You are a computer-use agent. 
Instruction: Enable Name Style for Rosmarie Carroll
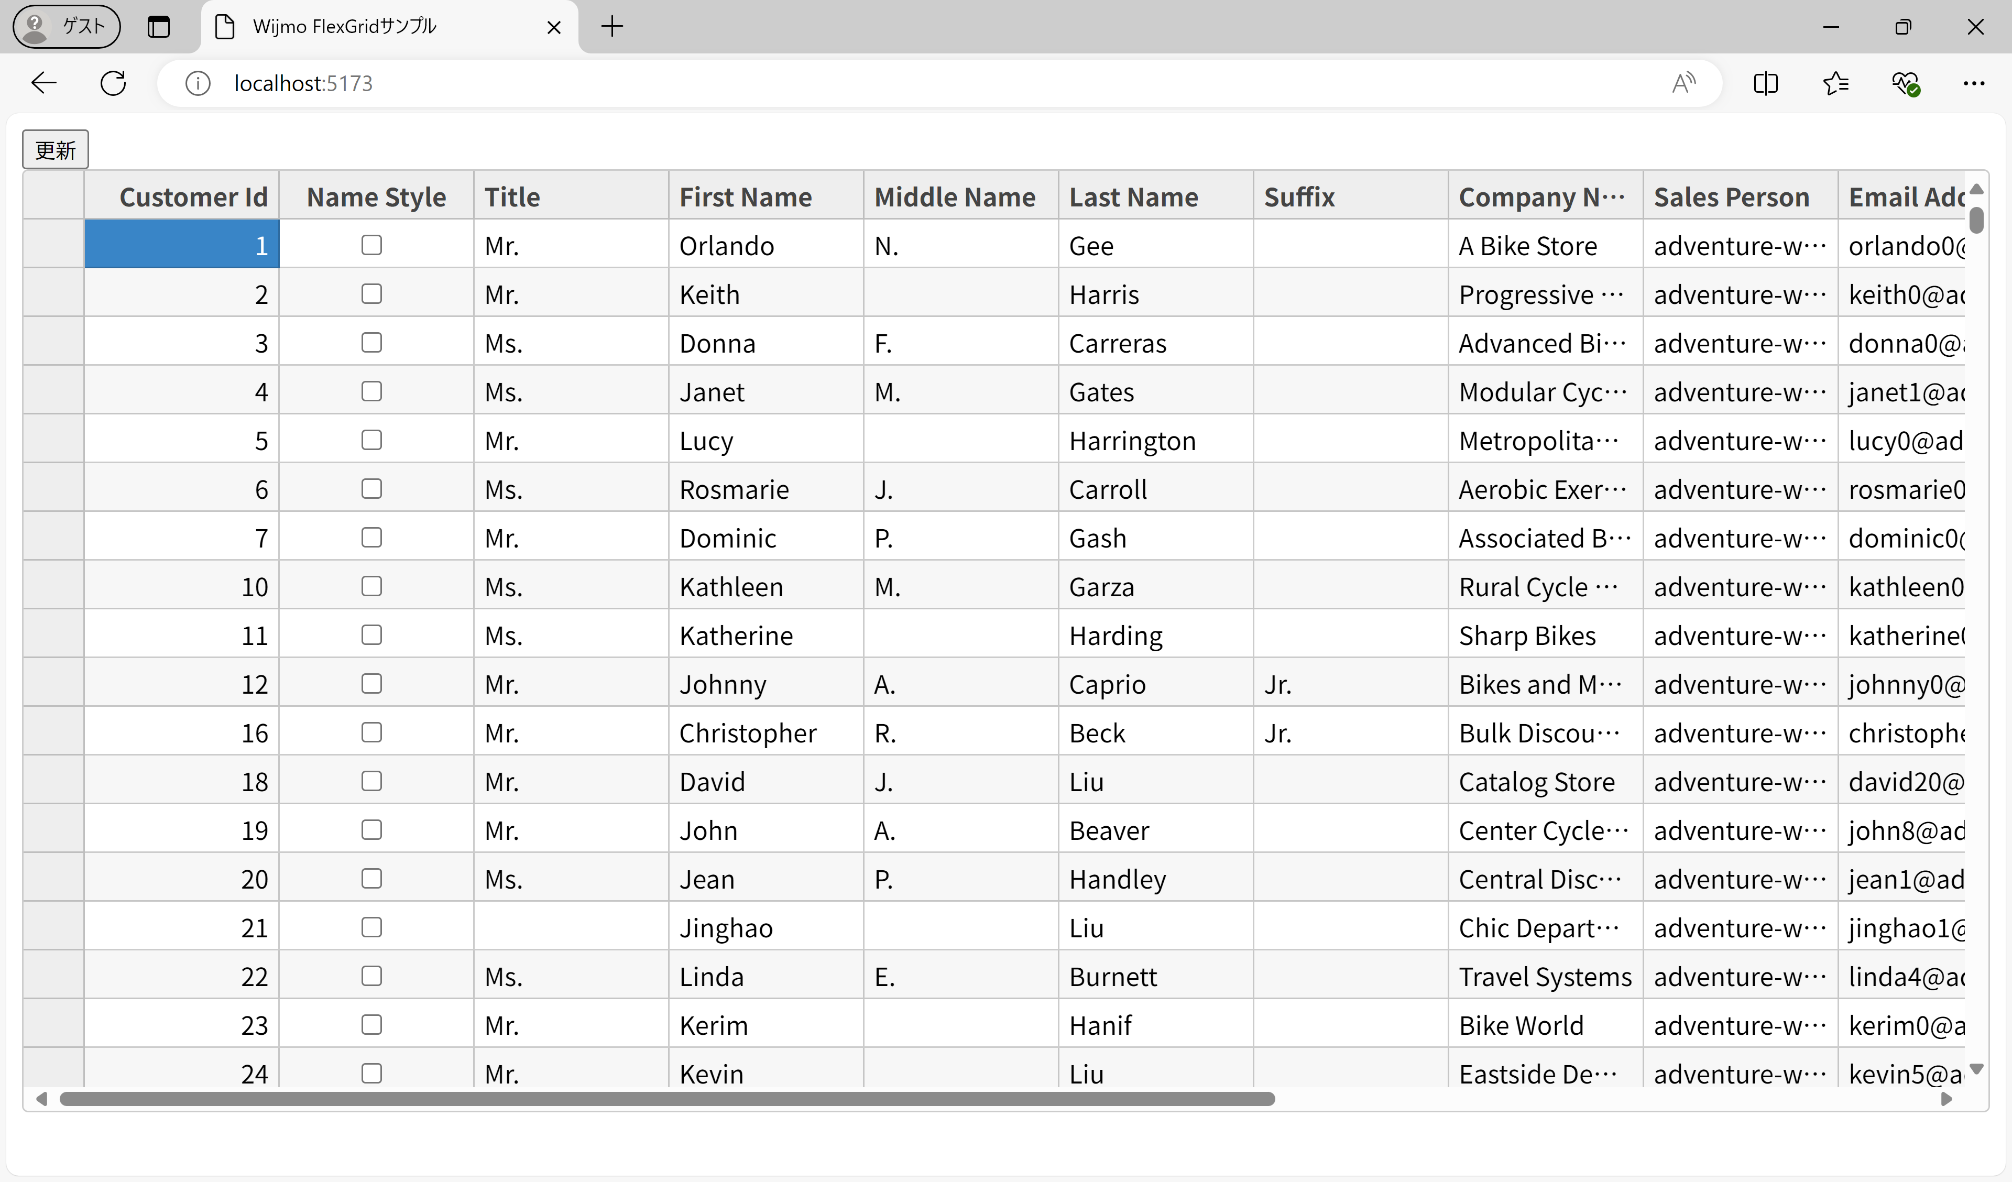tap(371, 488)
